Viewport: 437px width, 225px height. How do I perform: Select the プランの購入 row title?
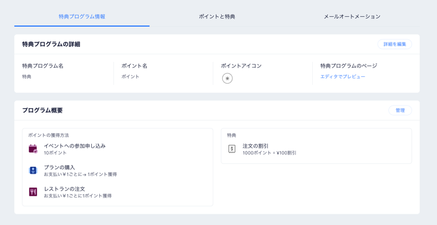tap(59, 167)
